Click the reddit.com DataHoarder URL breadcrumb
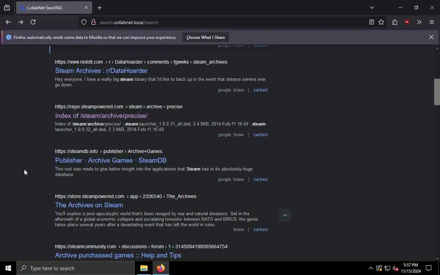The image size is (440, 275). click(x=141, y=62)
